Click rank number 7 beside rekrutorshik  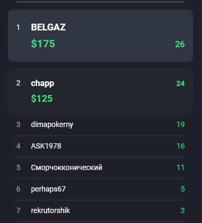pos(18,210)
